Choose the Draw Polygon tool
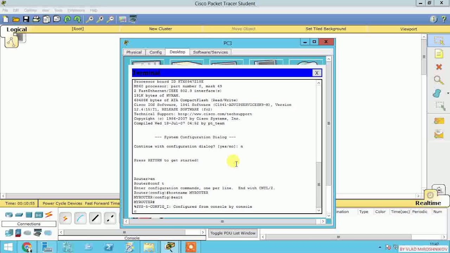Viewport: 450px width, 253px height. pyautogui.click(x=437, y=93)
